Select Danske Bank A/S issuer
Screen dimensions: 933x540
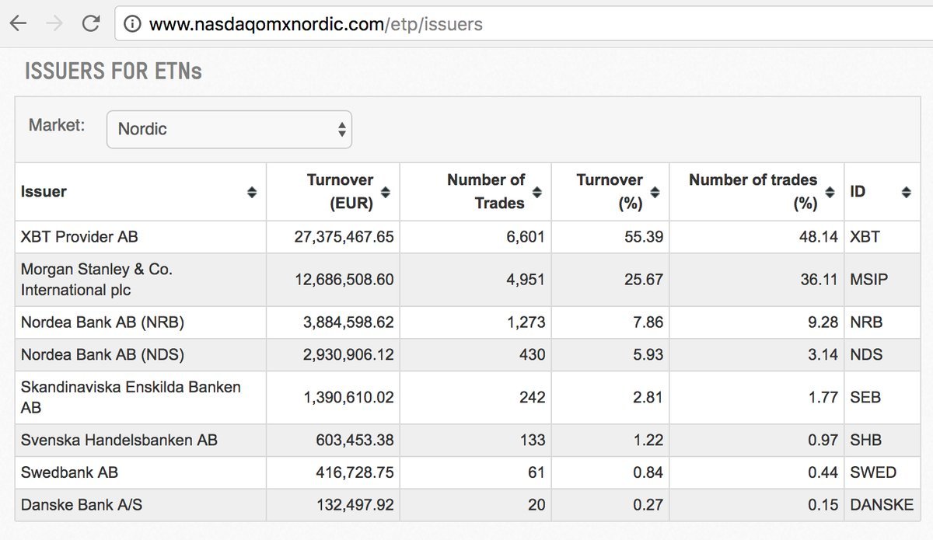coord(82,505)
